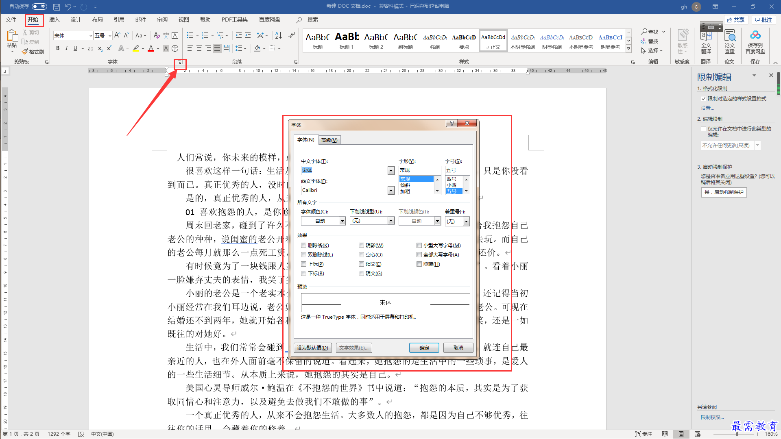This screenshot has height=439, width=781.
Task: Open the 下划线线型 underline style dropdown
Action: [x=391, y=221]
